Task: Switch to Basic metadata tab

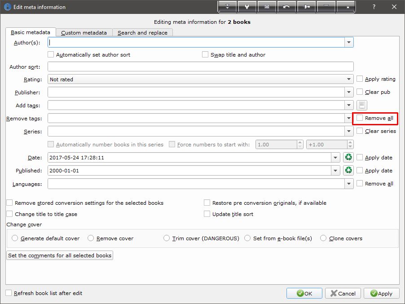Action: [31, 32]
